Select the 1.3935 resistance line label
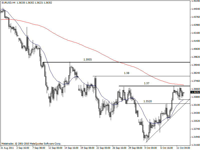Image resolution: width=200 pixels, height=150 pixels. (88, 60)
